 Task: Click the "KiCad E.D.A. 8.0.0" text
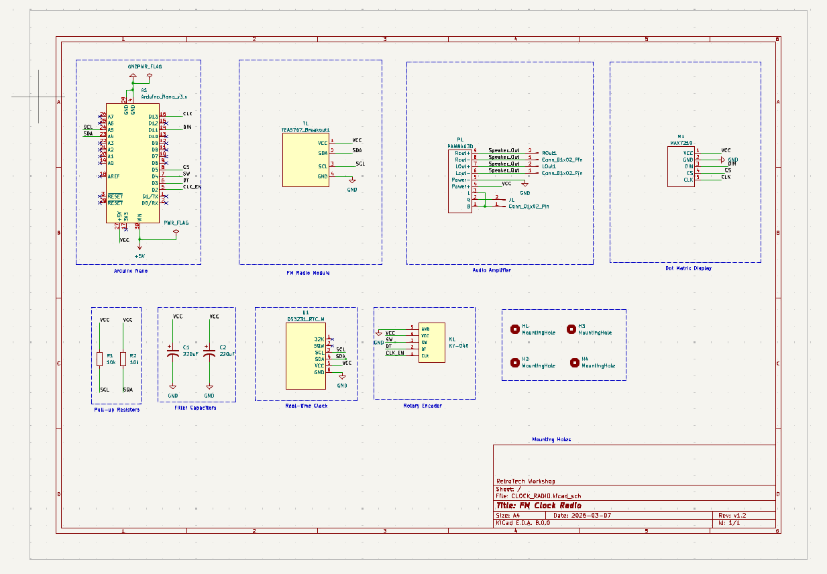[522, 523]
